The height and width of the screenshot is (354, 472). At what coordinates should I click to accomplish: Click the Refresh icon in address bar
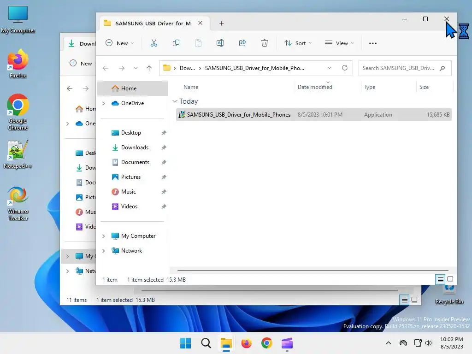[x=345, y=68]
